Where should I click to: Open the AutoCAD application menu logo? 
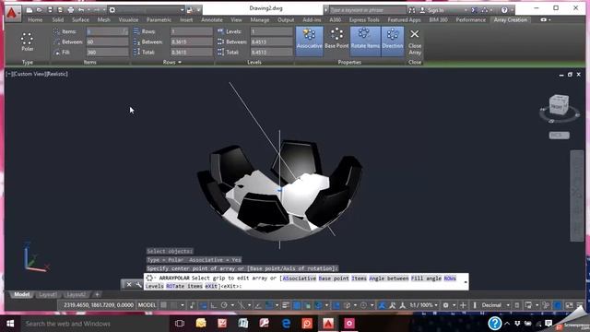[12, 14]
